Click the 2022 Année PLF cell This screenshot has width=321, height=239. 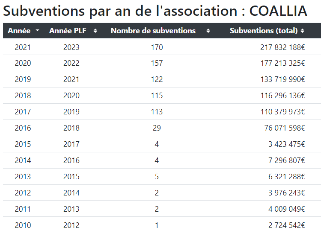pos(71,63)
